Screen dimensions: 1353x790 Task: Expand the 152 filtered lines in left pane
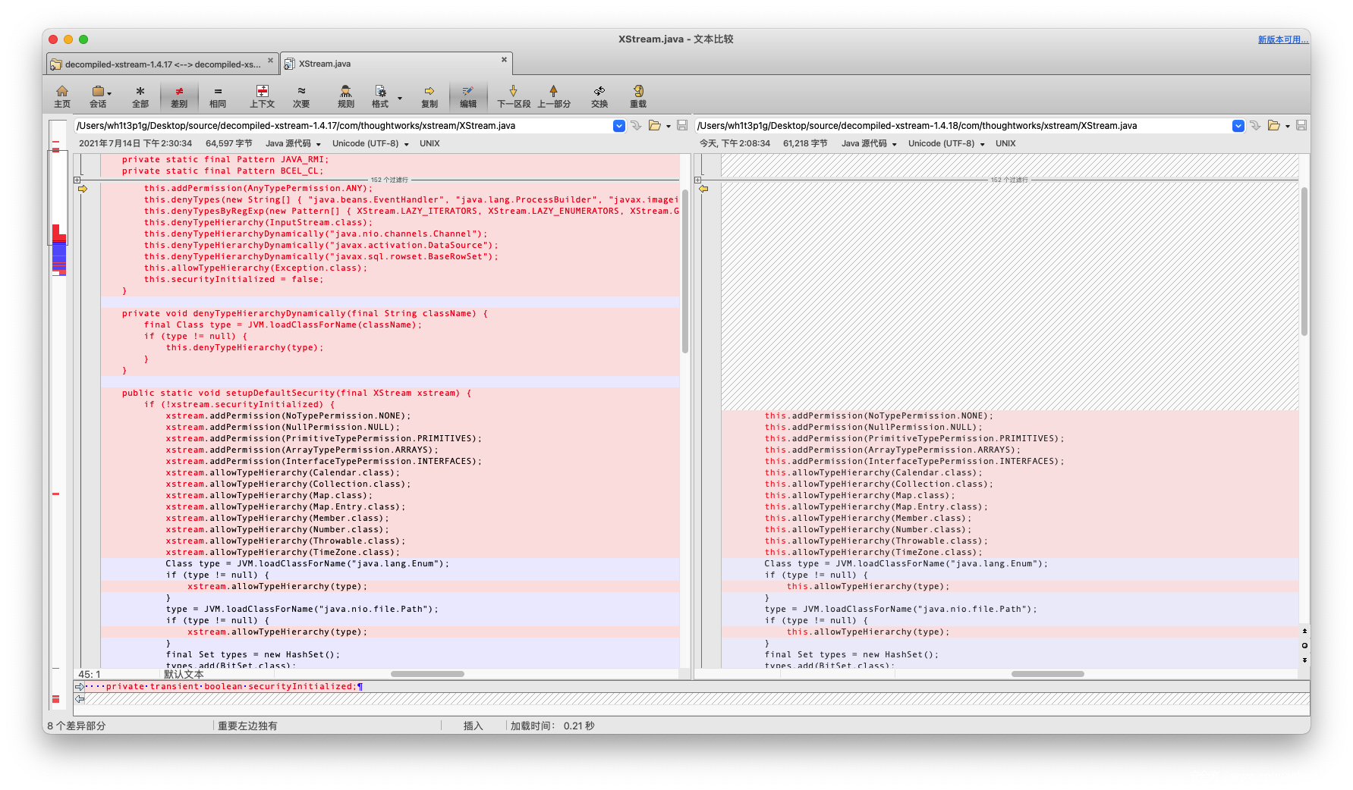(x=77, y=180)
